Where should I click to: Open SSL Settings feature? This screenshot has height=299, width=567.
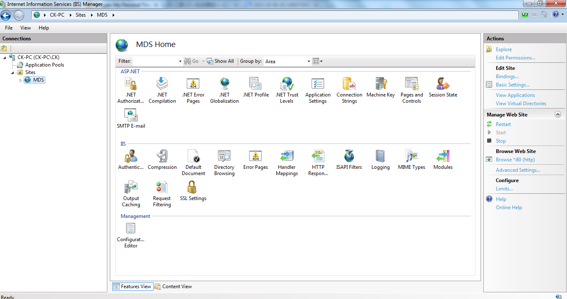[x=193, y=191]
